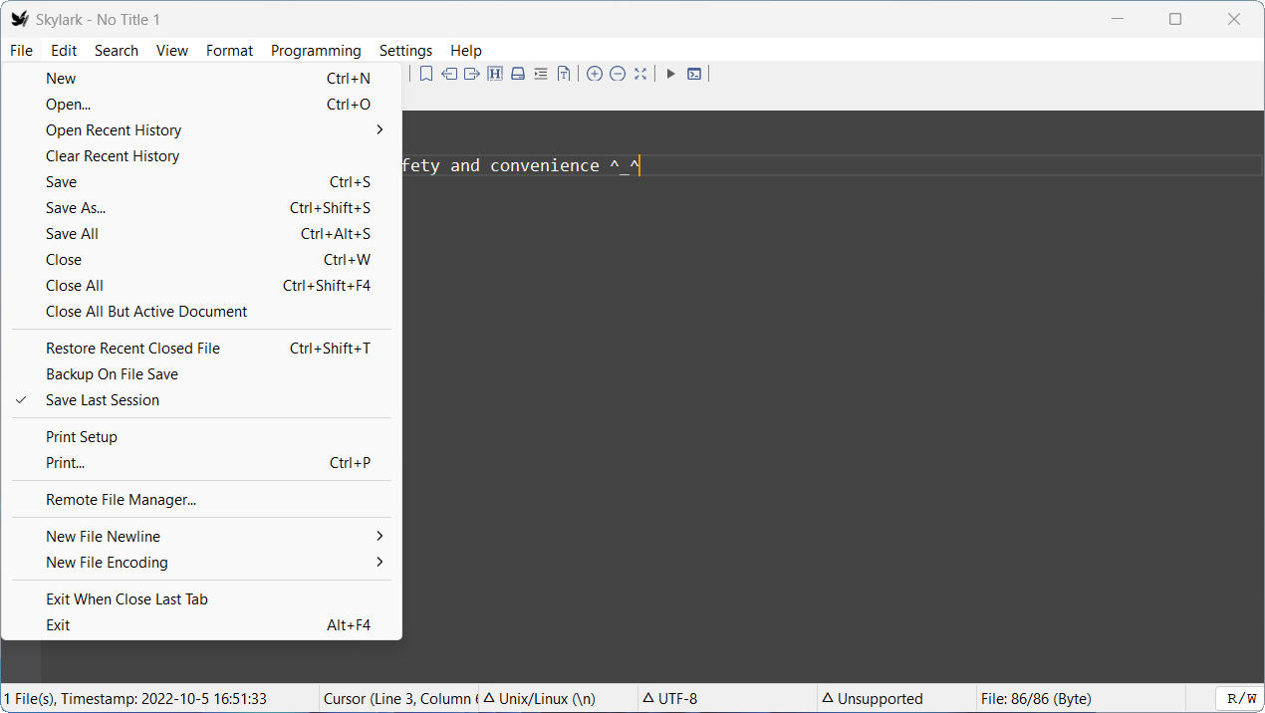Click the bookmark toolbar icon
1265x713 pixels.
pyautogui.click(x=426, y=74)
